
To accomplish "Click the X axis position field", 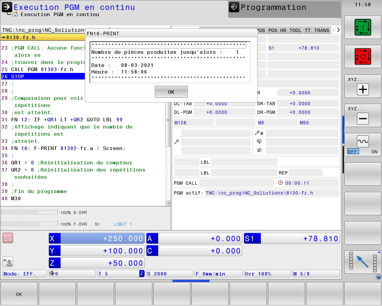I will click(97, 238).
